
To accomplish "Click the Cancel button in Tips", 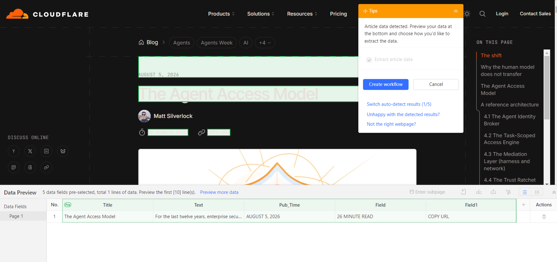I will pyautogui.click(x=436, y=84).
